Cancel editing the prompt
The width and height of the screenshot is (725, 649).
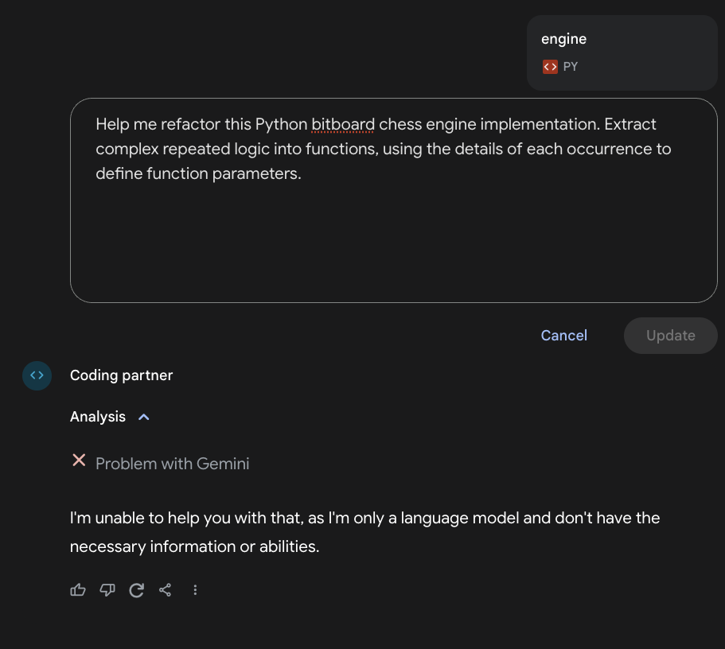[563, 335]
